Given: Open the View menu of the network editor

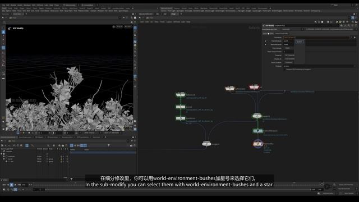Looking at the screenshot, I should pyautogui.click(x=157, y=22).
